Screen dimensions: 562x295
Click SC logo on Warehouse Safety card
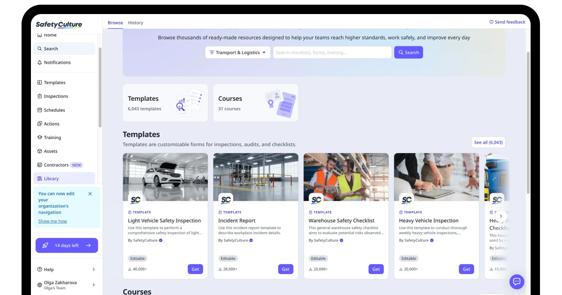click(316, 200)
